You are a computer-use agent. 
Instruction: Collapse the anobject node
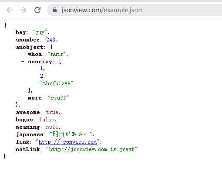coord(10,47)
